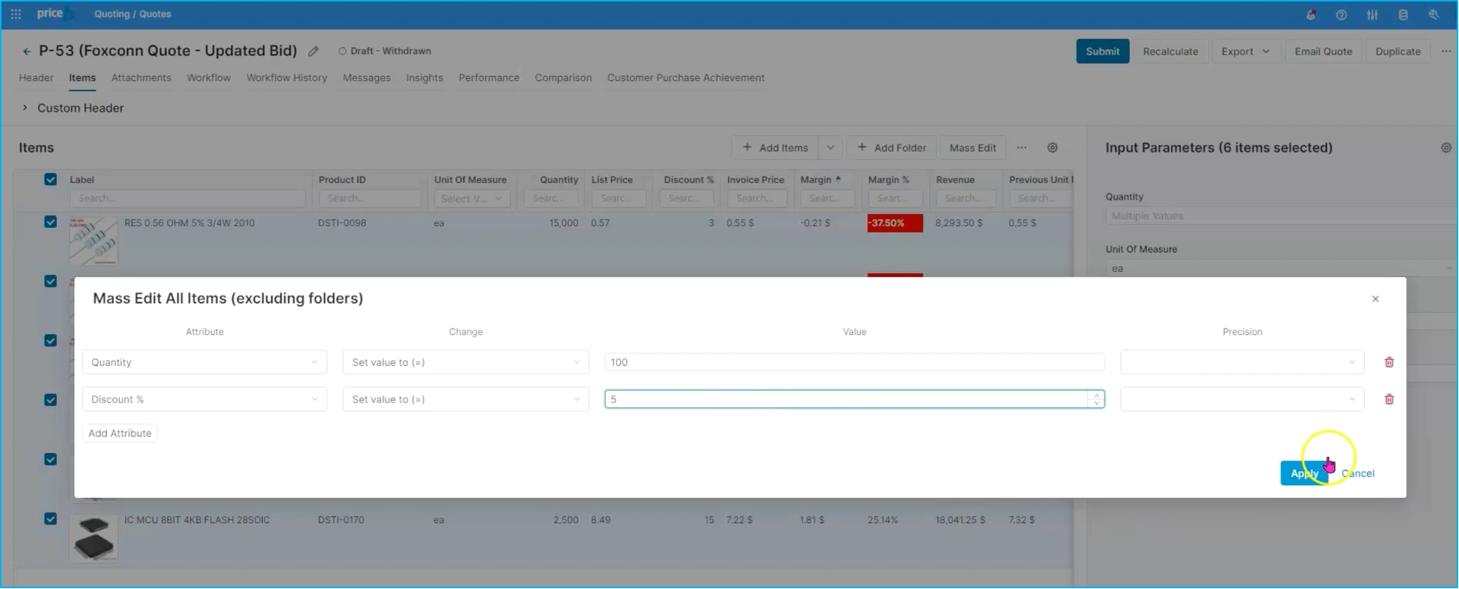The height and width of the screenshot is (589, 1459).
Task: Edit the quote name with pencil icon
Action: tap(314, 51)
